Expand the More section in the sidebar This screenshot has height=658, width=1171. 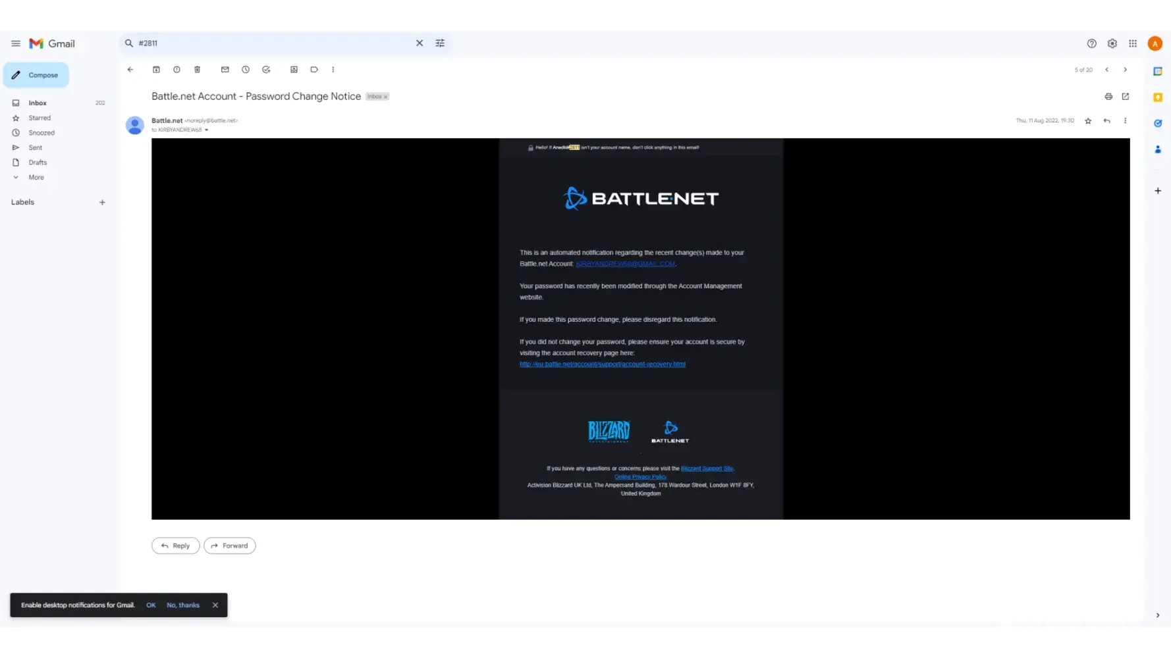coord(36,178)
